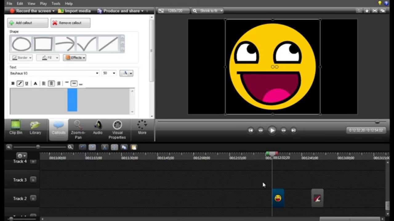Align callout text center
Image resolution: width=394 pixels, height=221 pixels.
pos(51,83)
